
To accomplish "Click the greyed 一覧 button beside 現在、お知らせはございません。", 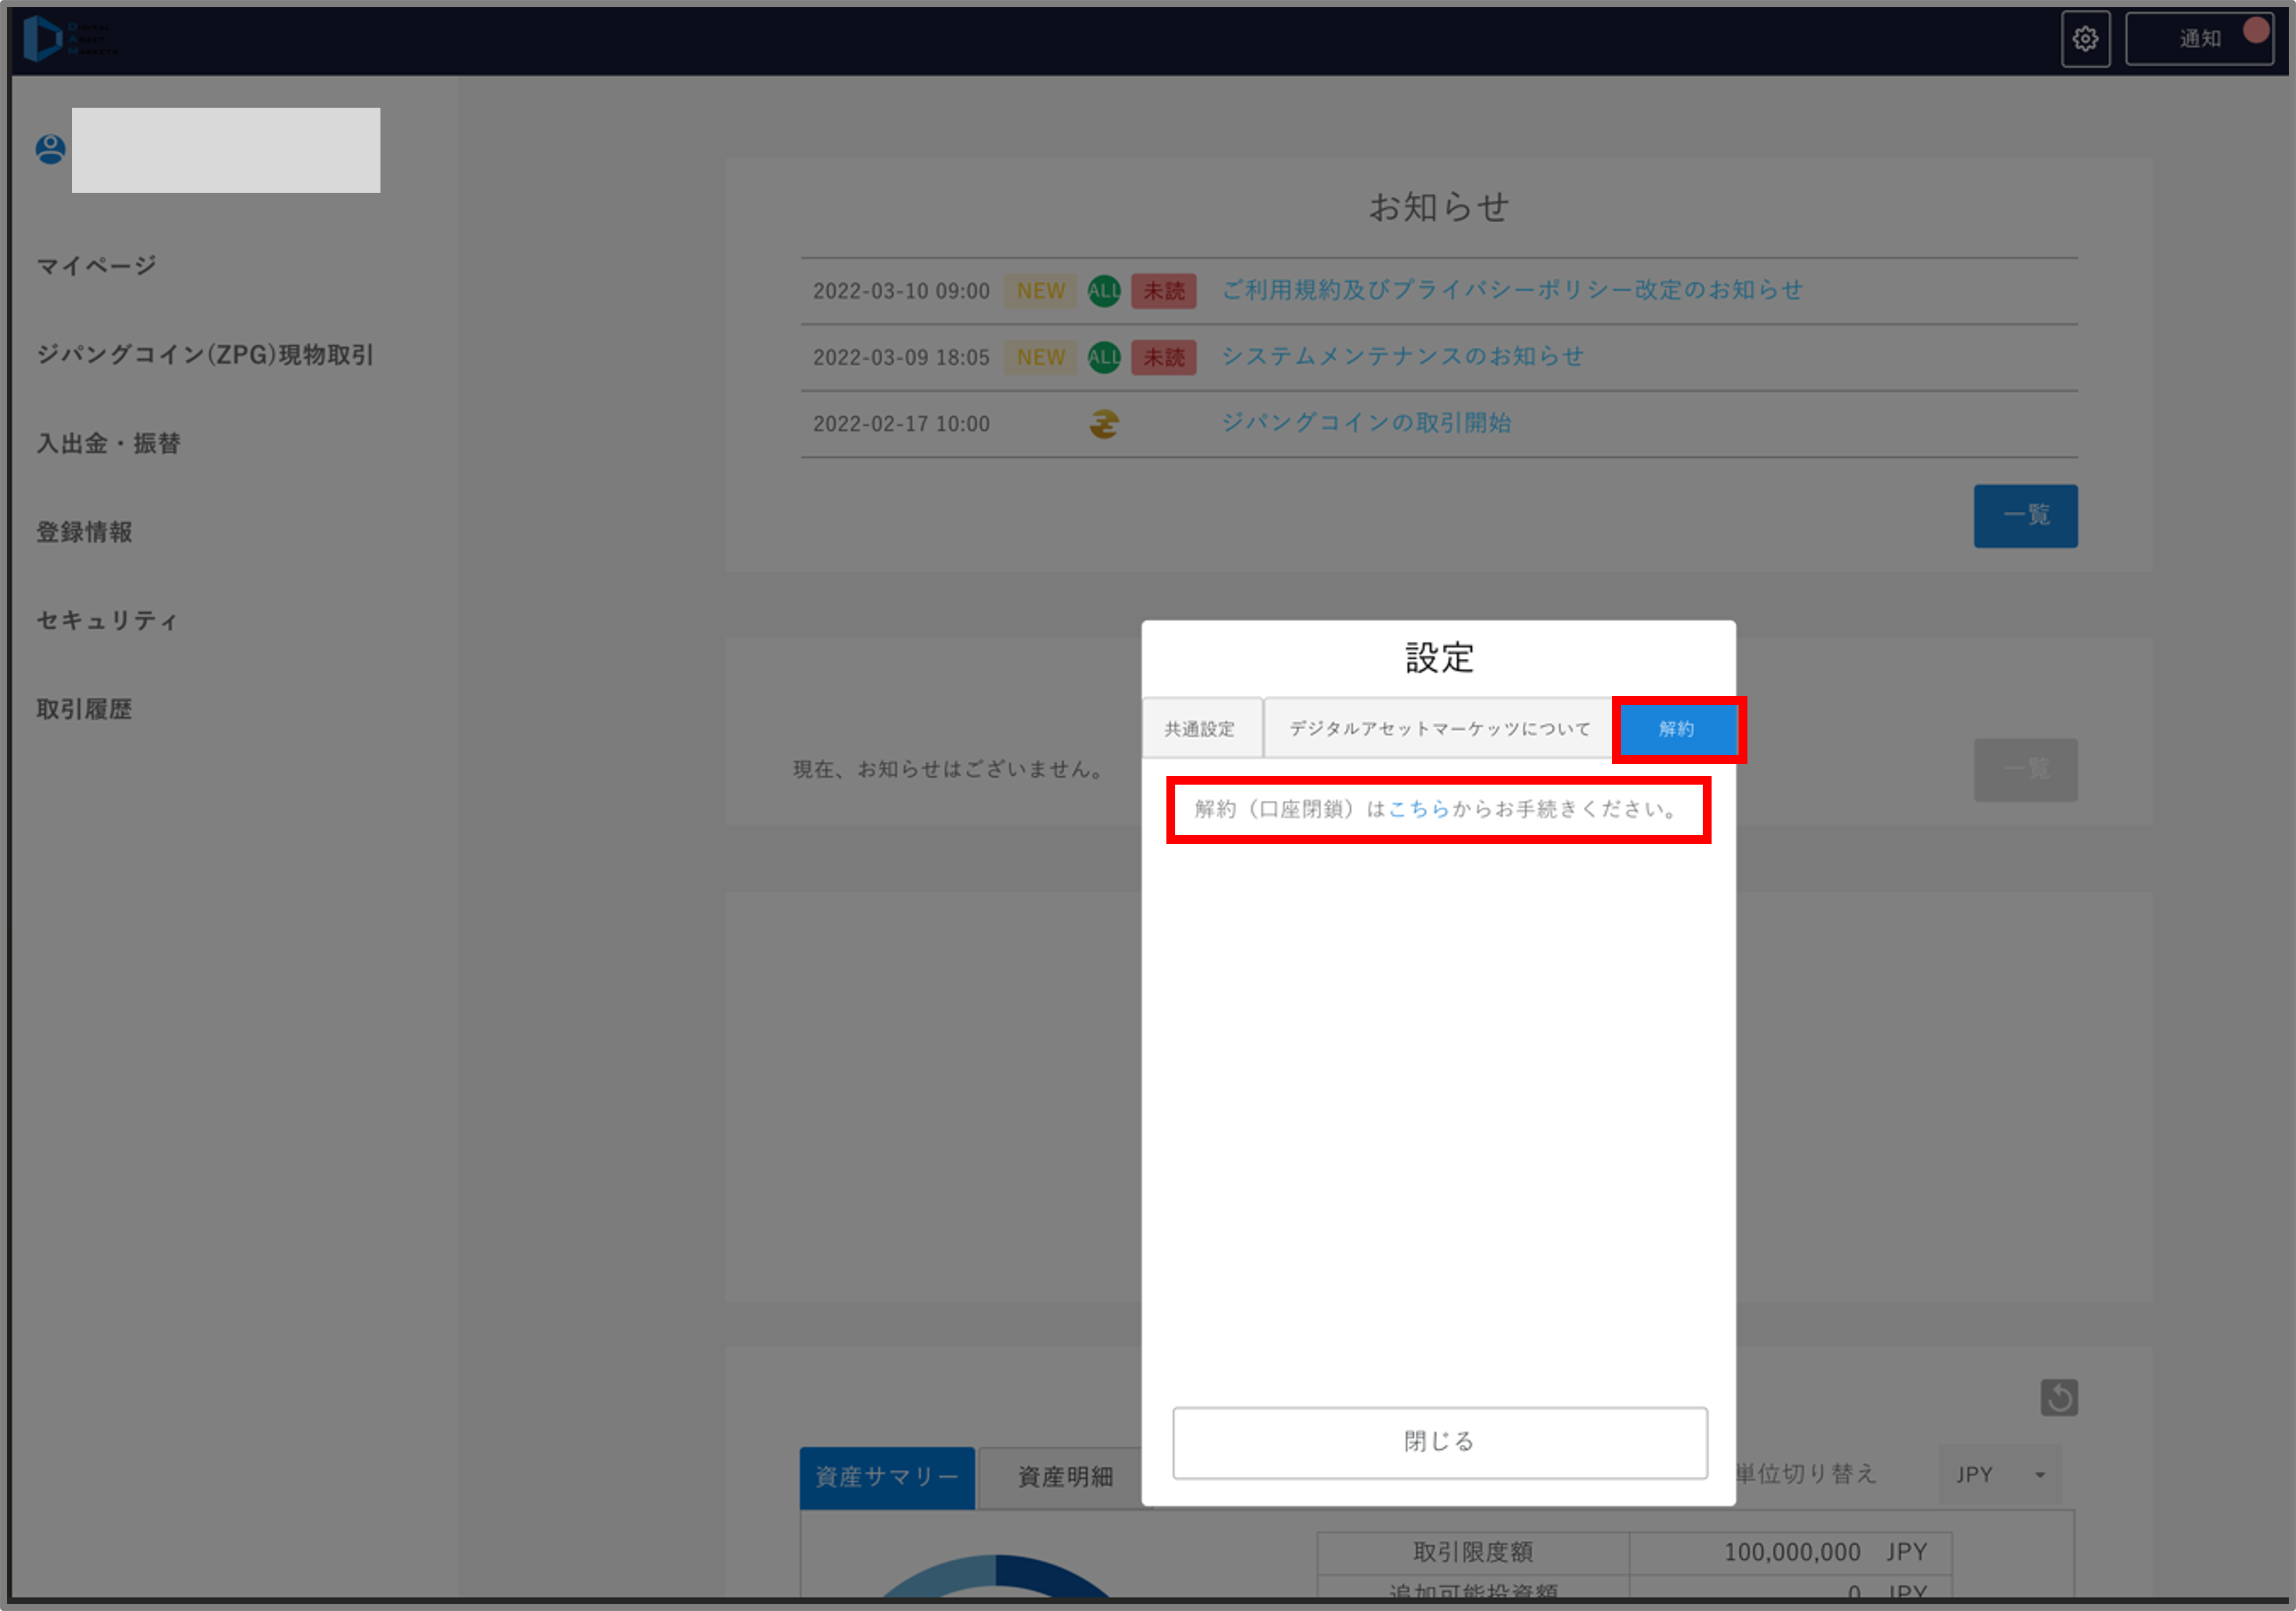I will (2026, 769).
